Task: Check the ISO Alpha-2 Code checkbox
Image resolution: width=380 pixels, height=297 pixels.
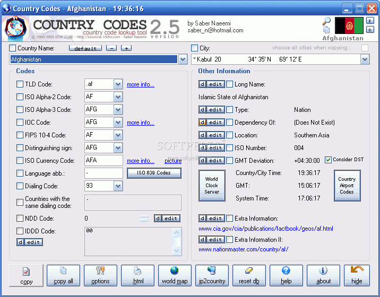Action: [x=20, y=97]
